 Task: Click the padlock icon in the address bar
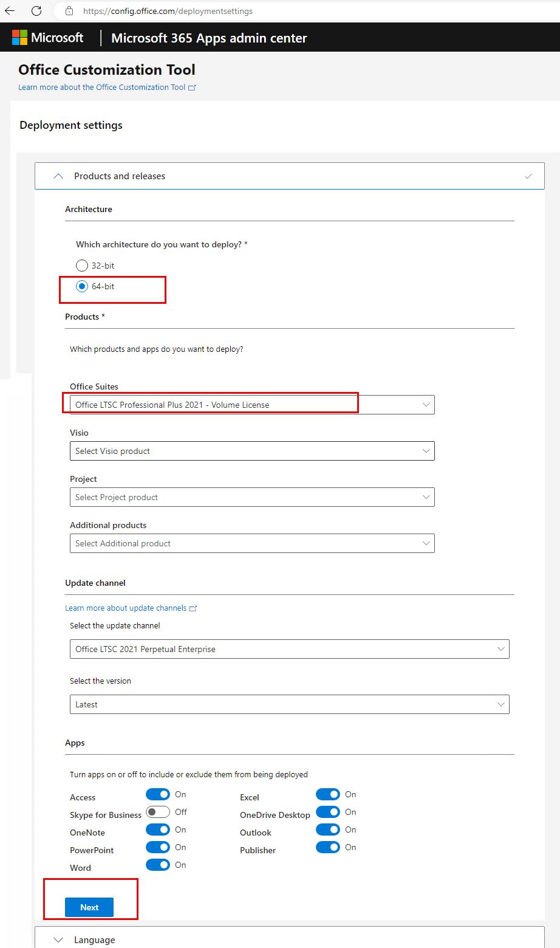pyautogui.click(x=69, y=11)
